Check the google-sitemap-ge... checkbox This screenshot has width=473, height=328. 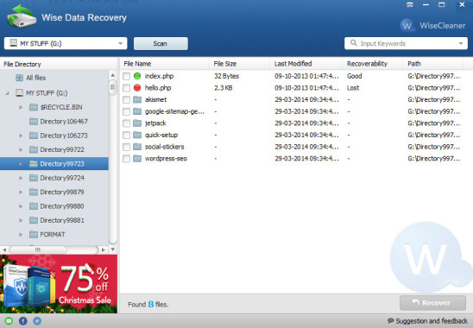(x=126, y=111)
